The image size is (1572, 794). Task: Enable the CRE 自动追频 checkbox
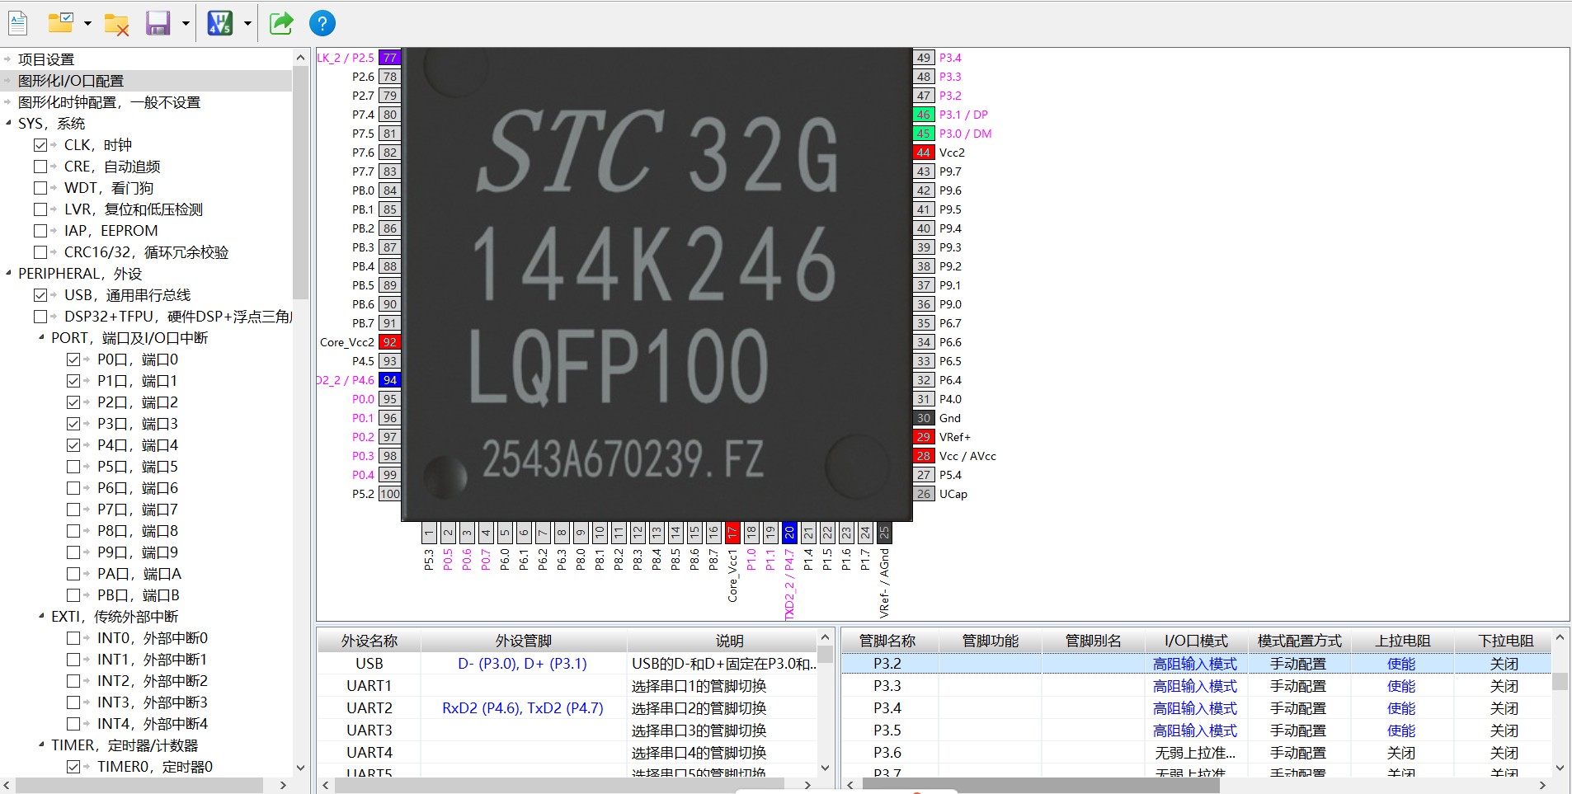point(40,167)
